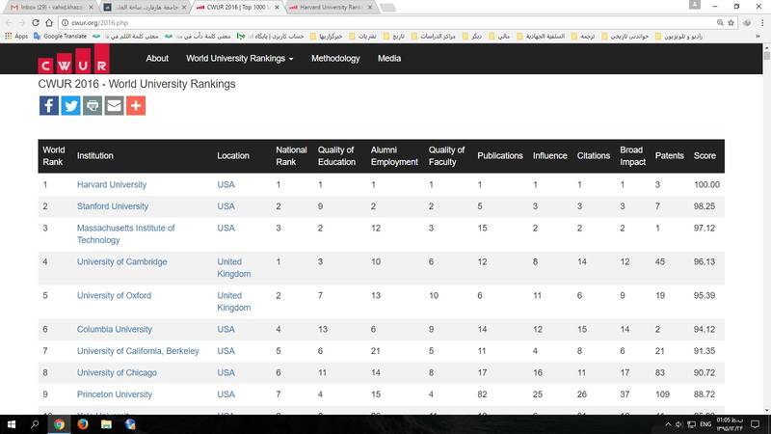Click the Citations column header
The height and width of the screenshot is (434, 771).
click(594, 155)
